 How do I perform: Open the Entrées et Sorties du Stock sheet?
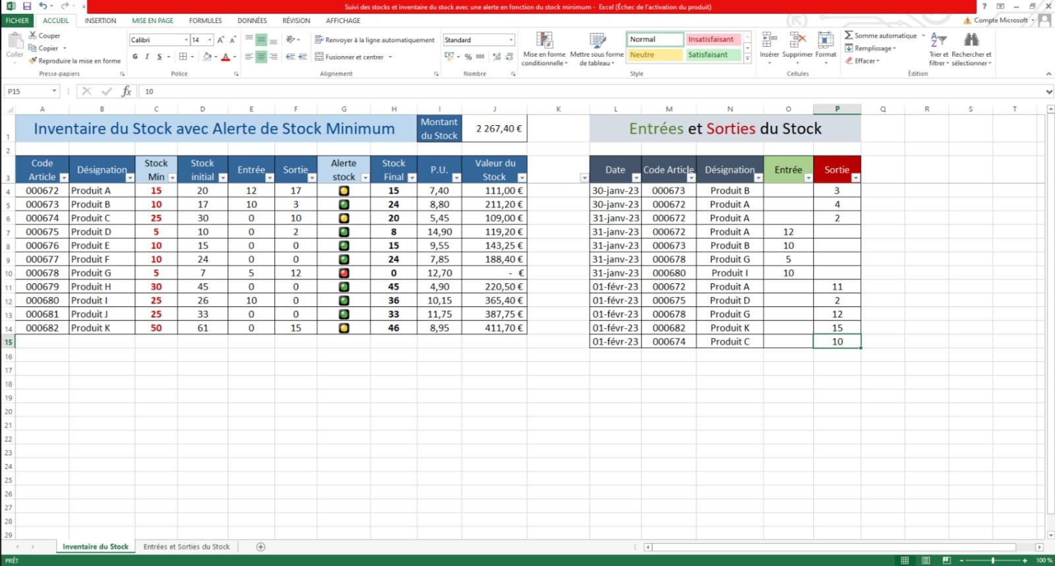tap(187, 547)
